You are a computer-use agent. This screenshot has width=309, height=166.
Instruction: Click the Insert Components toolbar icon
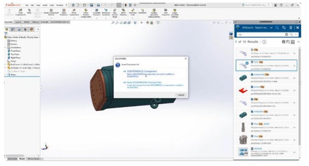tap(20, 10)
